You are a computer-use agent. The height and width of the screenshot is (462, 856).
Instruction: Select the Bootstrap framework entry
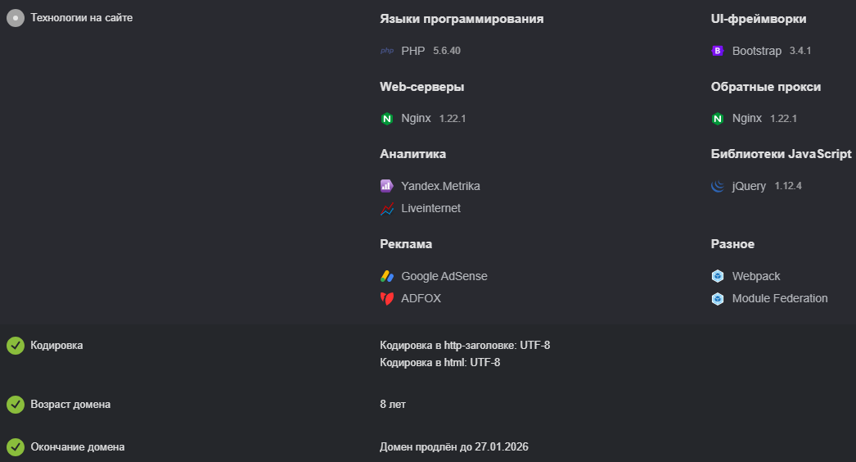tap(757, 51)
